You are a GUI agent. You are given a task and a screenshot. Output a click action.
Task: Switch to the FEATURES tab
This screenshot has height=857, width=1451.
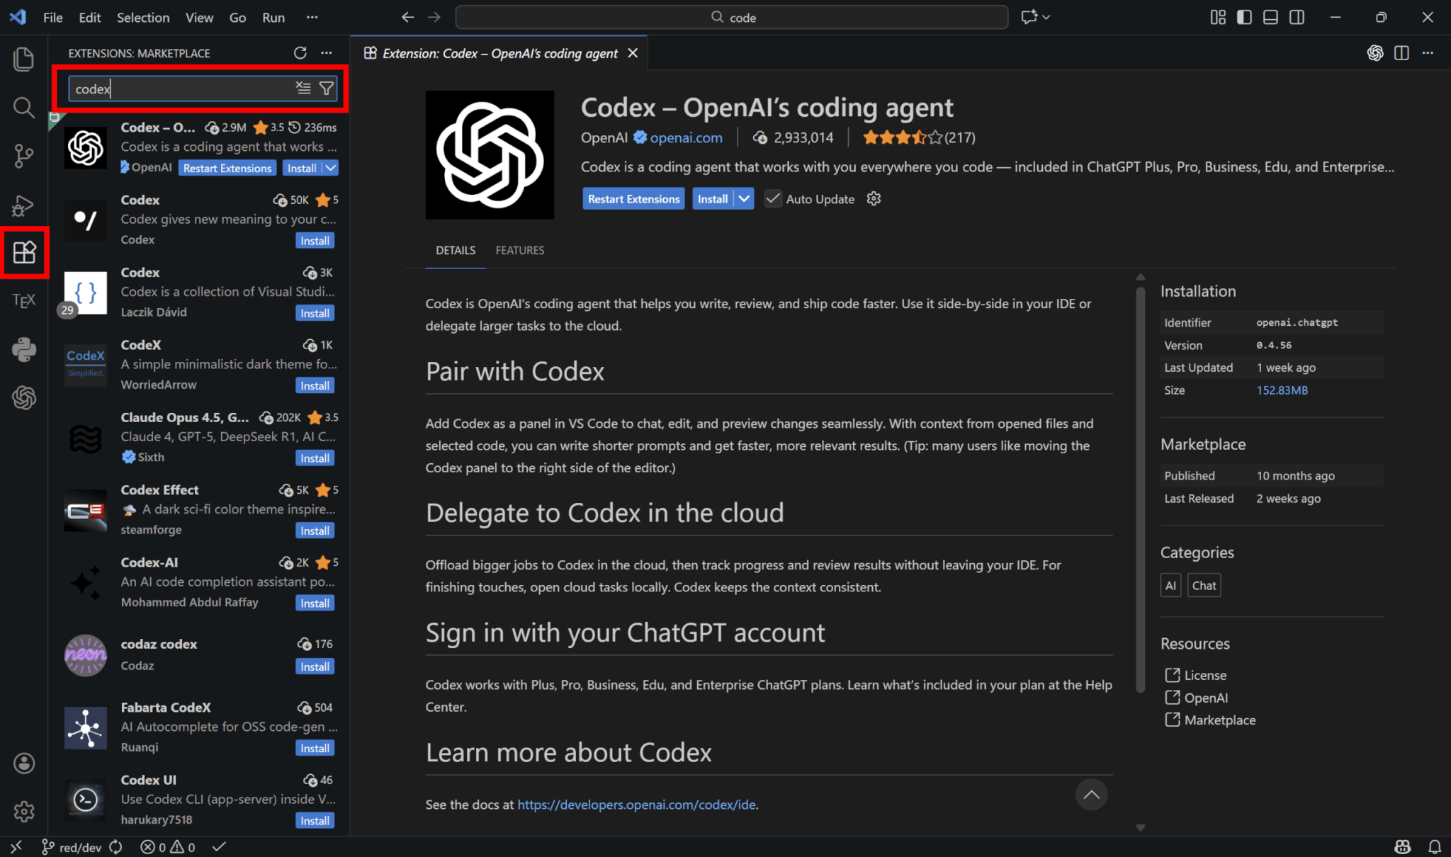click(519, 250)
